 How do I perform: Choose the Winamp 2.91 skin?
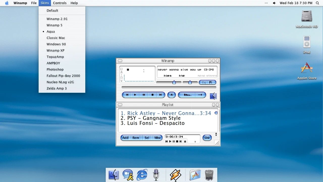[62, 19]
